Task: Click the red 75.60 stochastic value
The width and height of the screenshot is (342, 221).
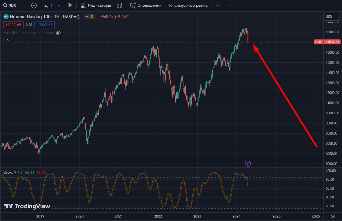Action: (x=41, y=172)
